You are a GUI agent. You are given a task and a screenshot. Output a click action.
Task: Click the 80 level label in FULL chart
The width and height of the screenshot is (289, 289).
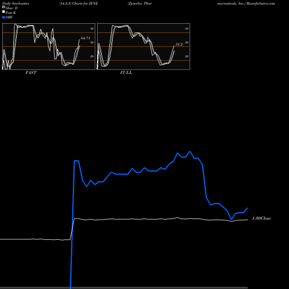point(187,28)
